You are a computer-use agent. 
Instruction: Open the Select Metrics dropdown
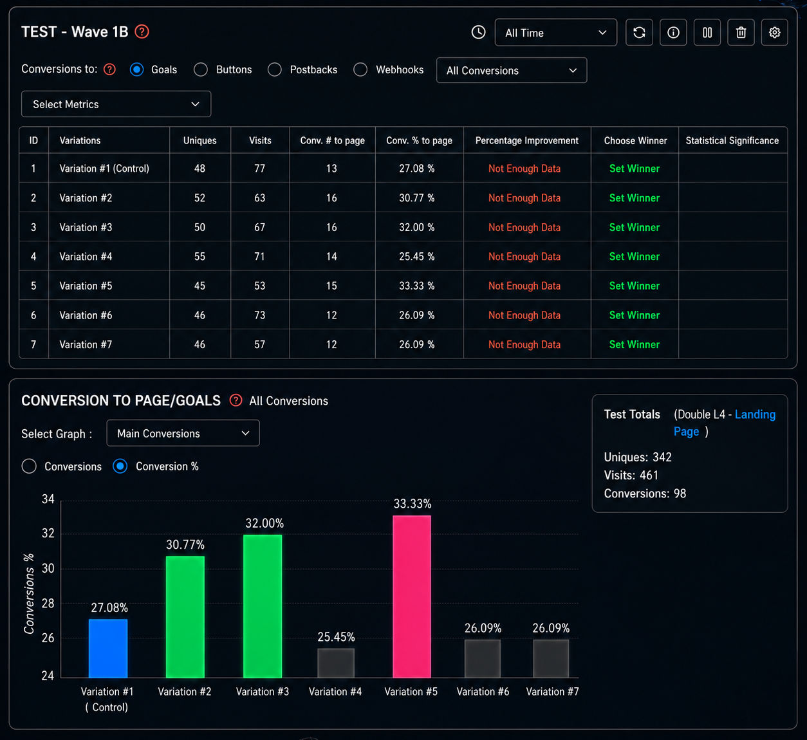click(116, 104)
